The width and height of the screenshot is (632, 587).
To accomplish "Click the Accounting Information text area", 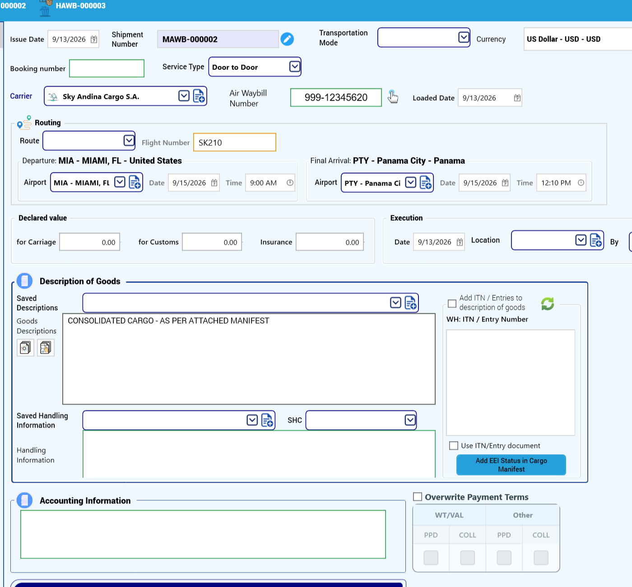I will (203, 534).
